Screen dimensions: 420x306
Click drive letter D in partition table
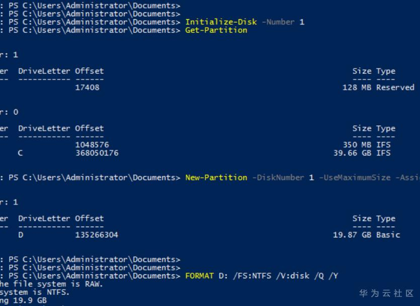click(21, 235)
